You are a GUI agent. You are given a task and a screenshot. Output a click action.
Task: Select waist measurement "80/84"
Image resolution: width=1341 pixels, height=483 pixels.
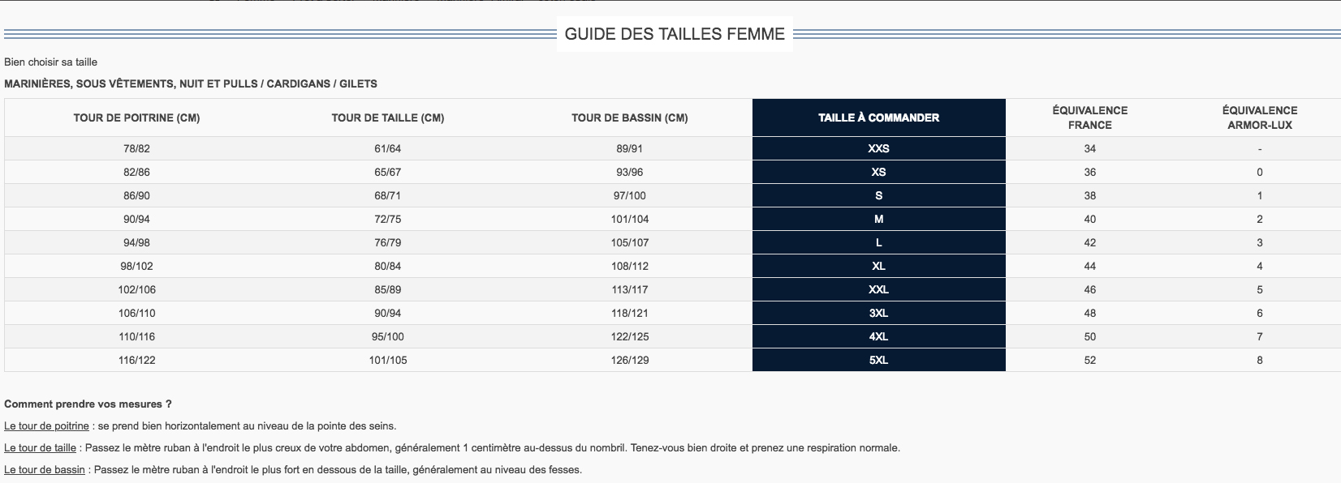388,266
